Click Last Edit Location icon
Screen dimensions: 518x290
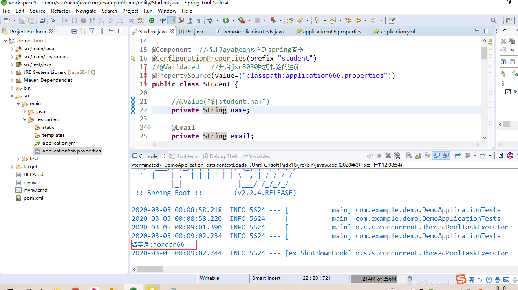tap(348, 20)
